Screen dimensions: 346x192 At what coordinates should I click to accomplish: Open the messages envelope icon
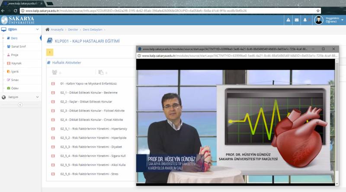pos(297,20)
